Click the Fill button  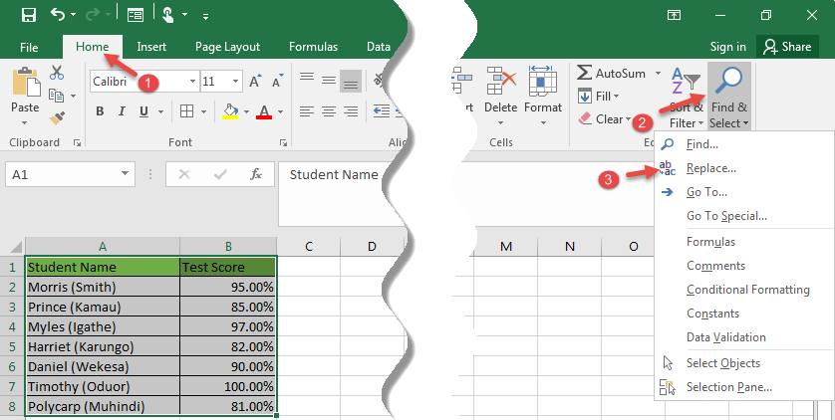tap(599, 97)
